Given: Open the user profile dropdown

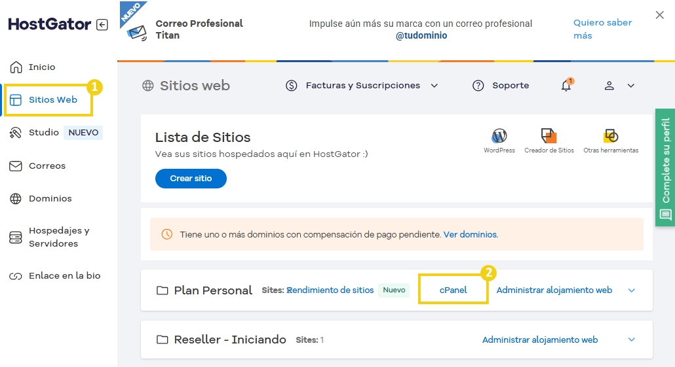Looking at the screenshot, I should click(x=619, y=86).
